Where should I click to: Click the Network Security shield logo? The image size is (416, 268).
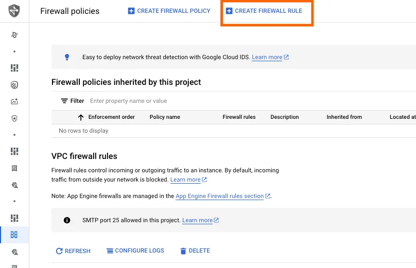tap(14, 11)
